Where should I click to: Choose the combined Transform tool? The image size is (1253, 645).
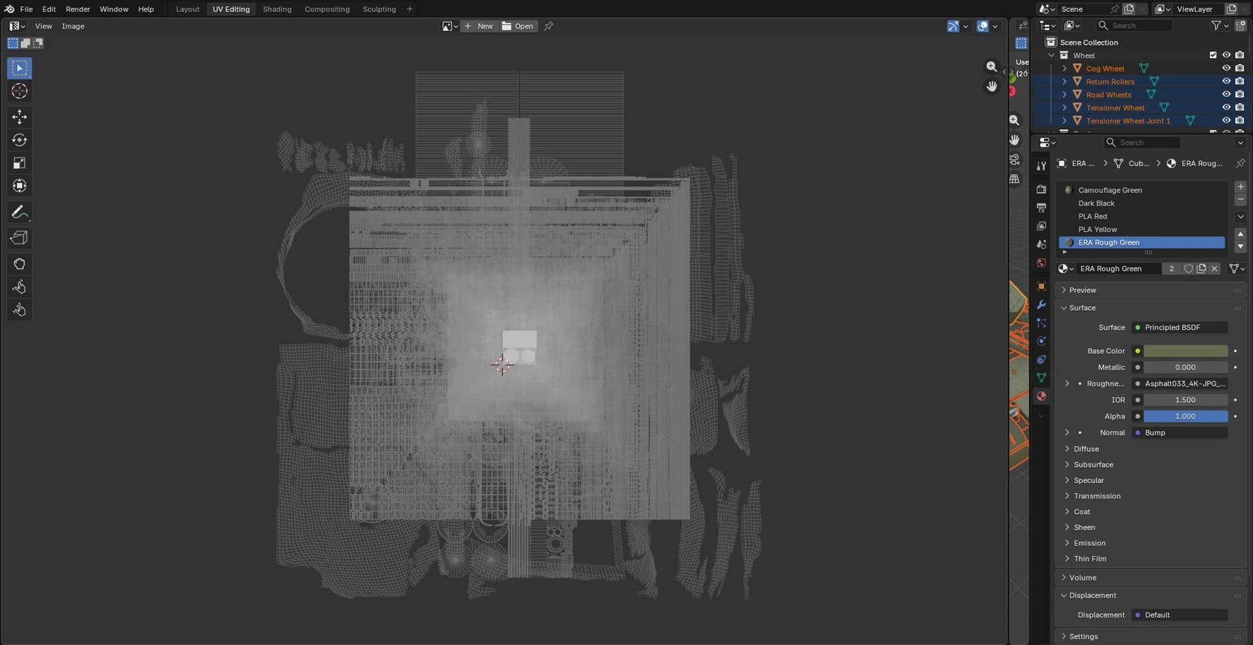20,185
